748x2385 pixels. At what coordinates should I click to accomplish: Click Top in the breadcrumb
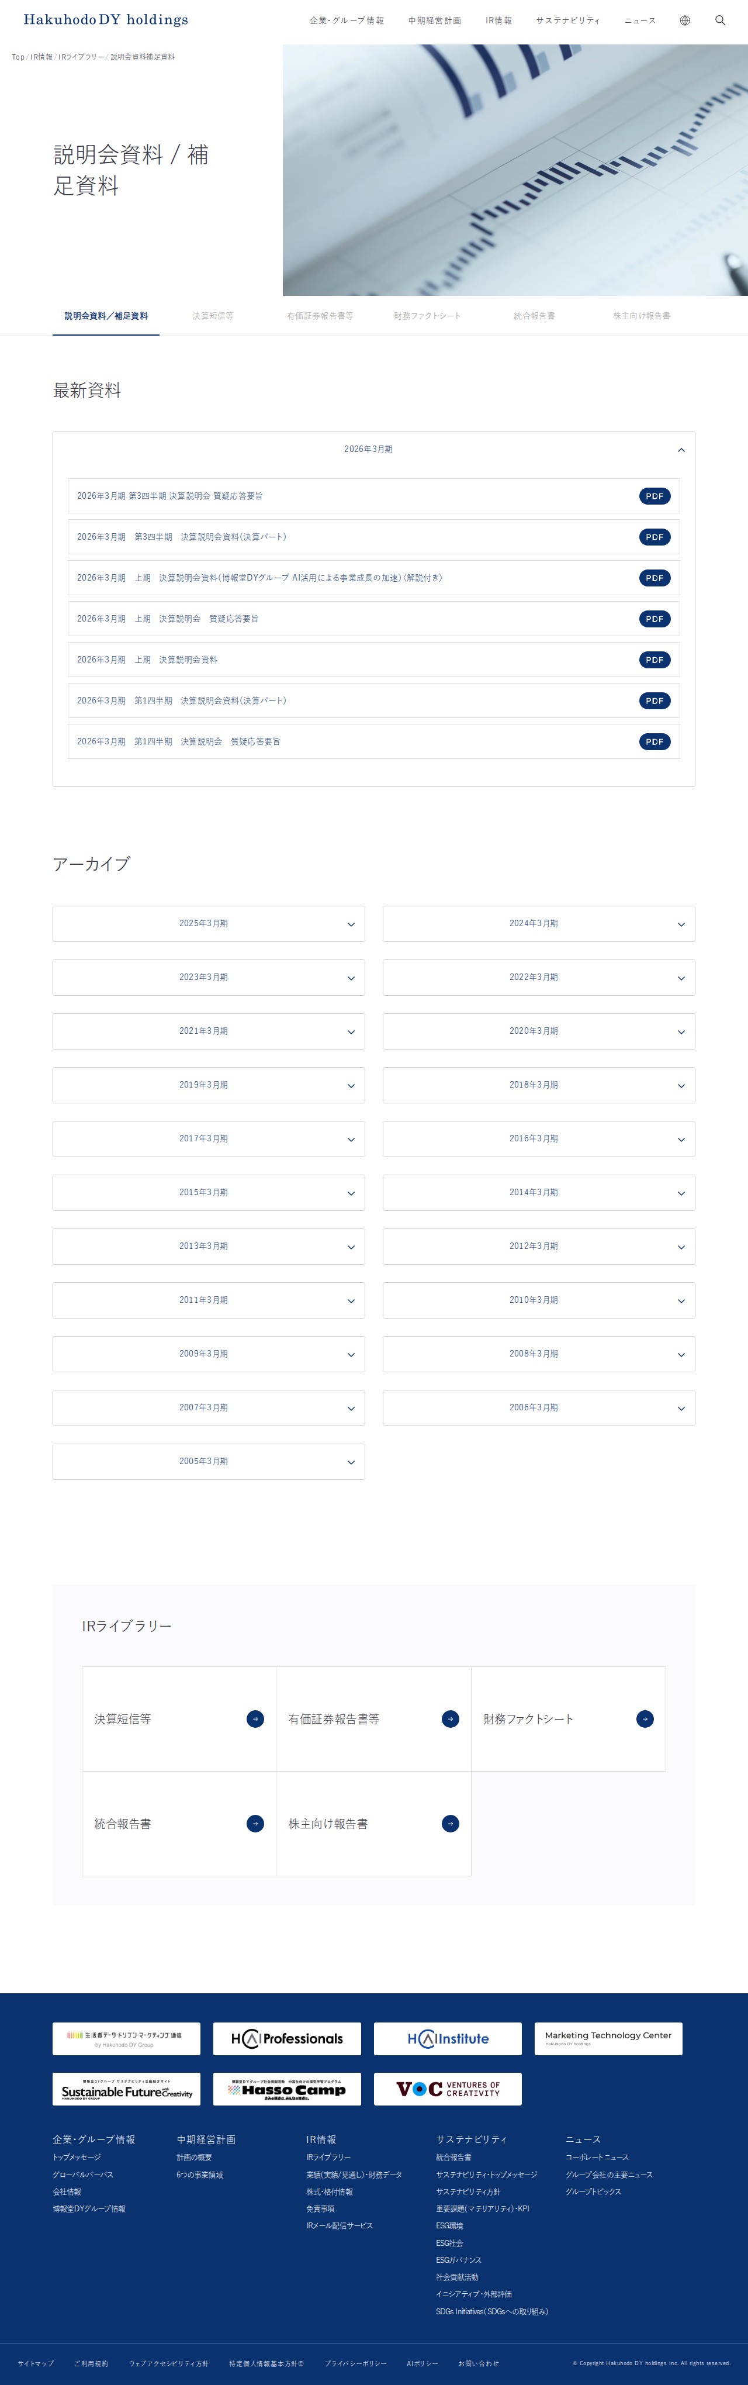[x=19, y=57]
